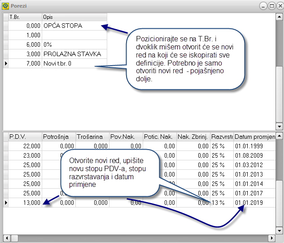This screenshot has height=243, width=284.
Task: Click the Porezi window title icon
Action: coord(5,6)
